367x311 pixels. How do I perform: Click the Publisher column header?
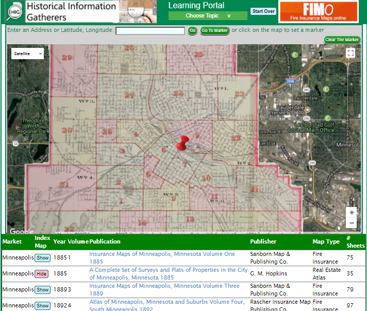263,241
